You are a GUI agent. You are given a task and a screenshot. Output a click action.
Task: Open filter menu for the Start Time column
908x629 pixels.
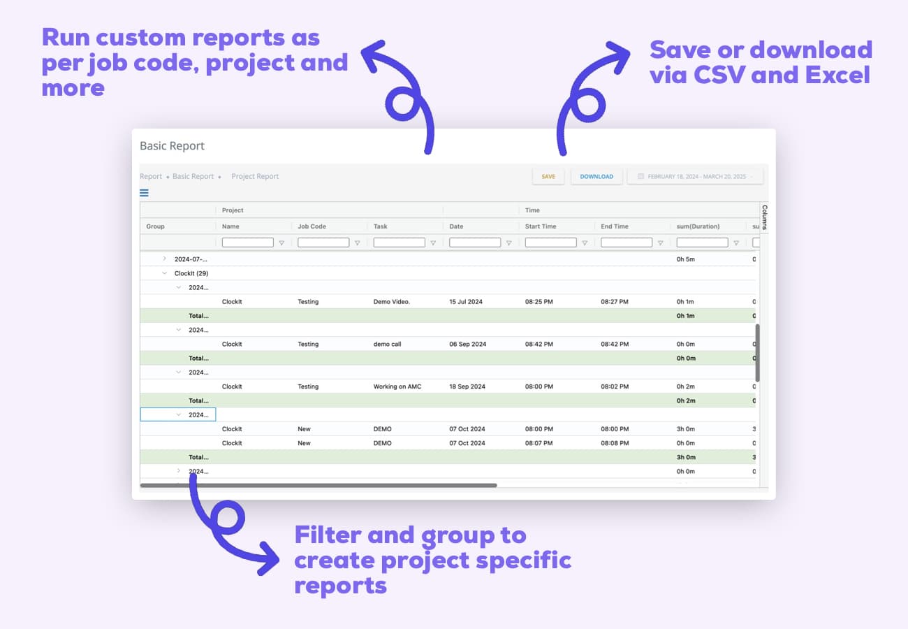point(585,243)
